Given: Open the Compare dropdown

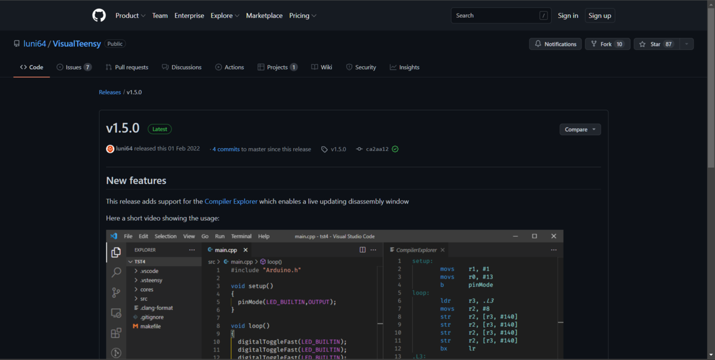Looking at the screenshot, I should coord(580,129).
